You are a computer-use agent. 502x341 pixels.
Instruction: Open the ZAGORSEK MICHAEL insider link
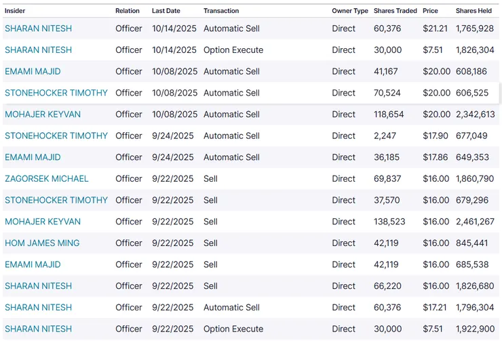point(47,179)
